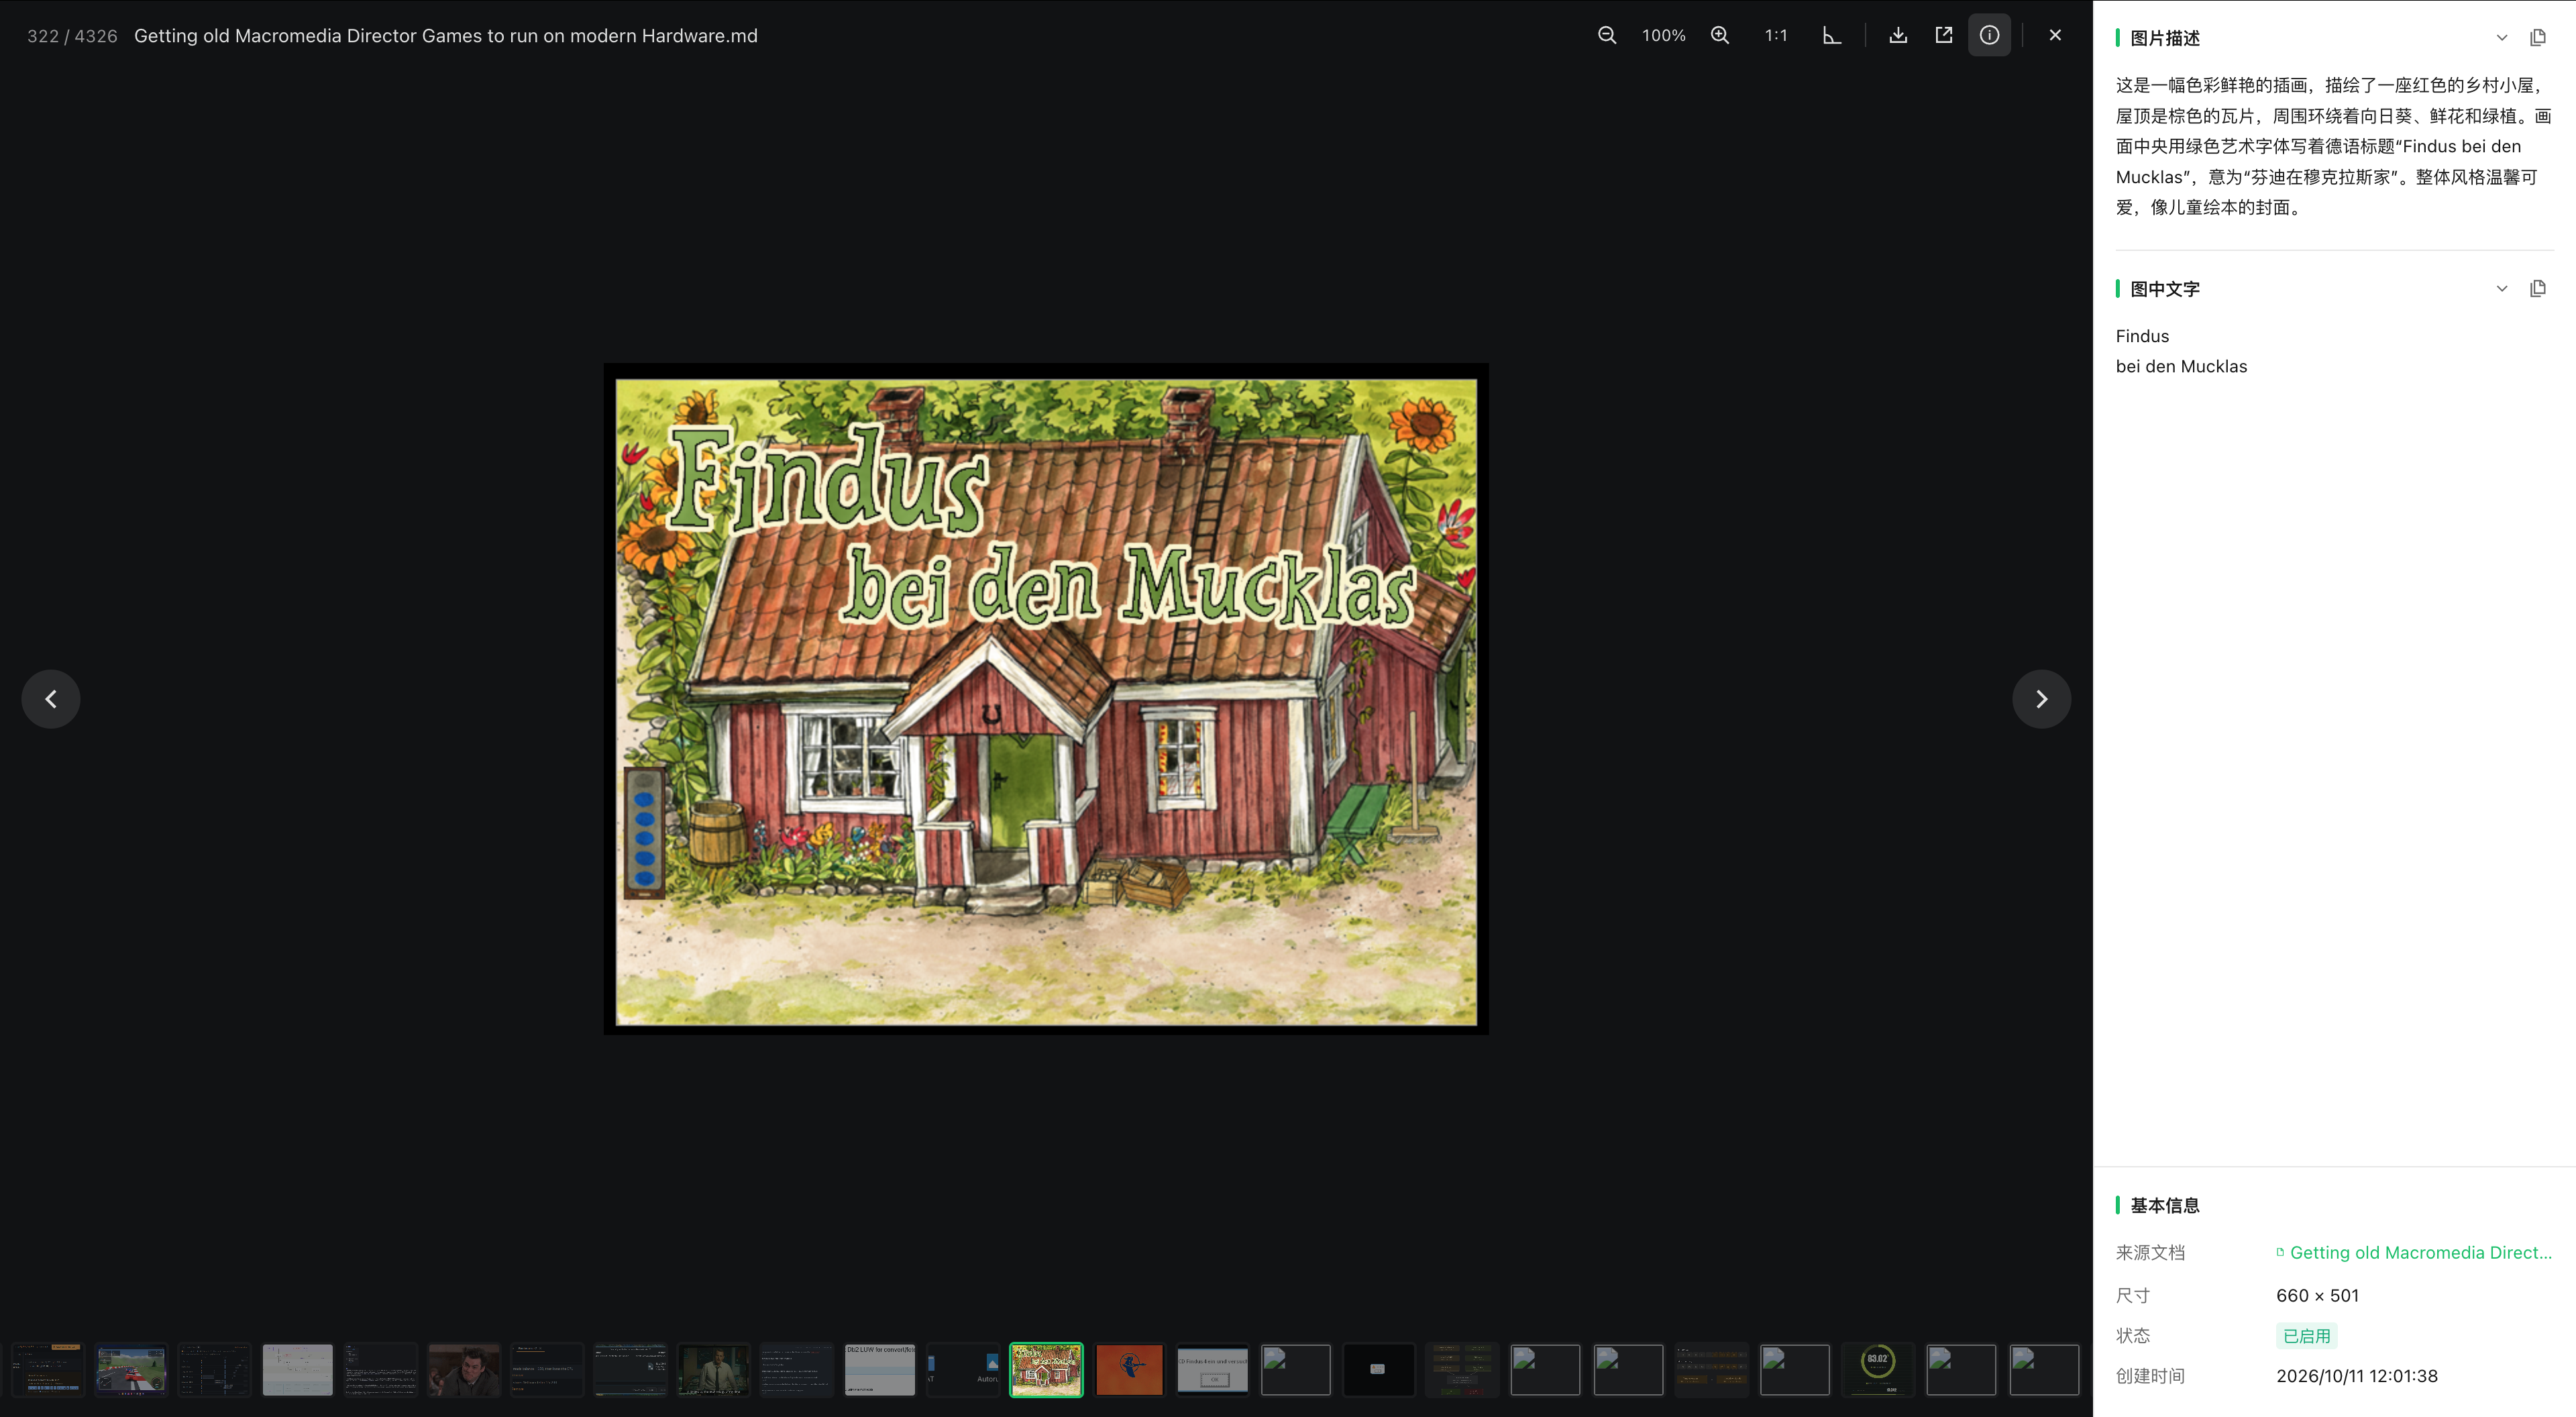Collapse the 图中文字 section
Screen dimensions: 2576x1417
[2502, 289]
